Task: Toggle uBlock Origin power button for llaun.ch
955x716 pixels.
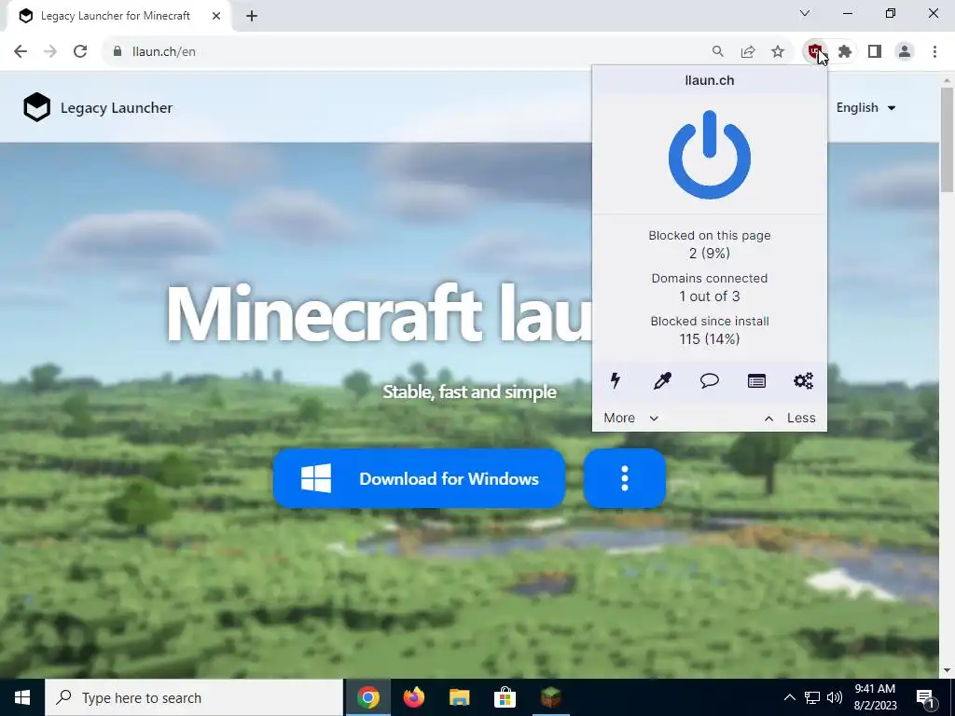Action: click(x=709, y=155)
